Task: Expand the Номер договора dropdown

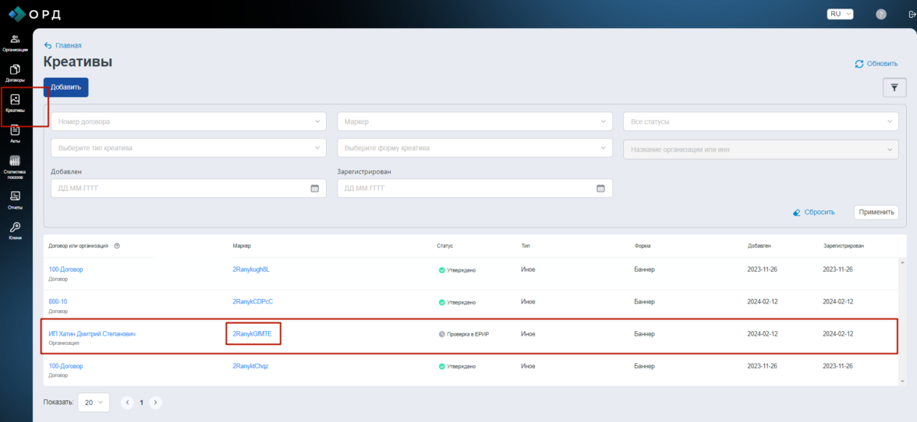Action: [188, 121]
